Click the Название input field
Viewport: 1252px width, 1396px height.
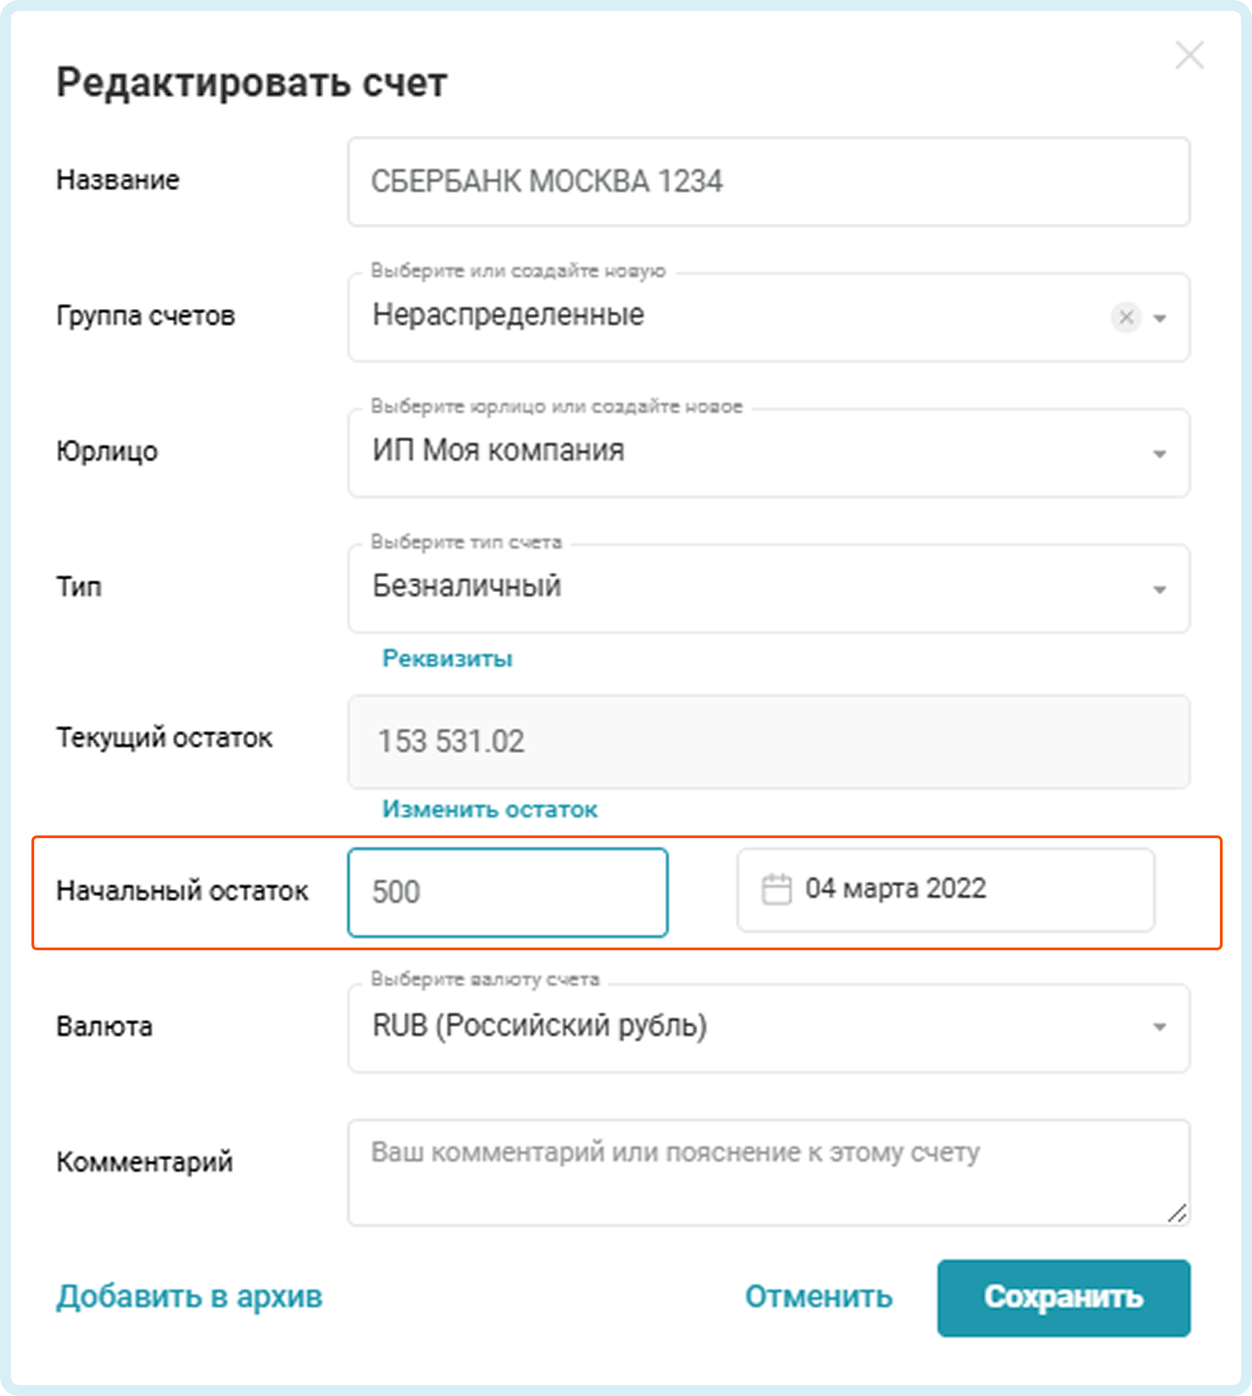[767, 182]
